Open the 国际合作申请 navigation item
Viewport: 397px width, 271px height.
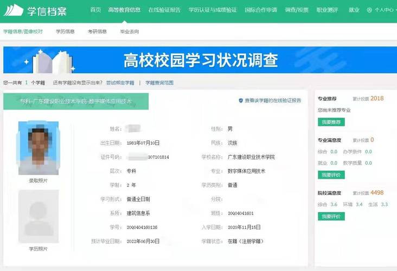[261, 10]
